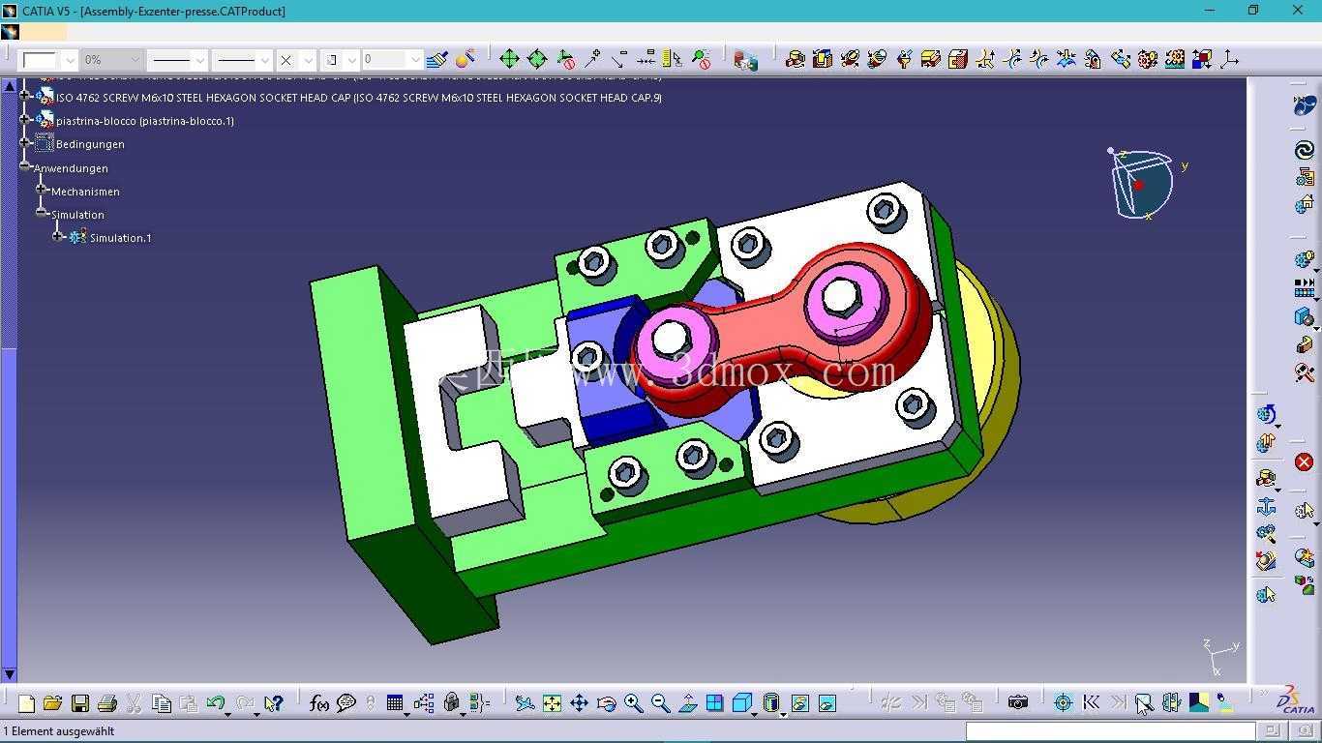Click the compass manipulation cross-arrows icon
The image size is (1322, 743).
tap(509, 60)
